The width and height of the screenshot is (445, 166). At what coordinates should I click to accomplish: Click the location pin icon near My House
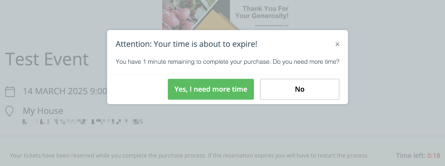coord(10,111)
